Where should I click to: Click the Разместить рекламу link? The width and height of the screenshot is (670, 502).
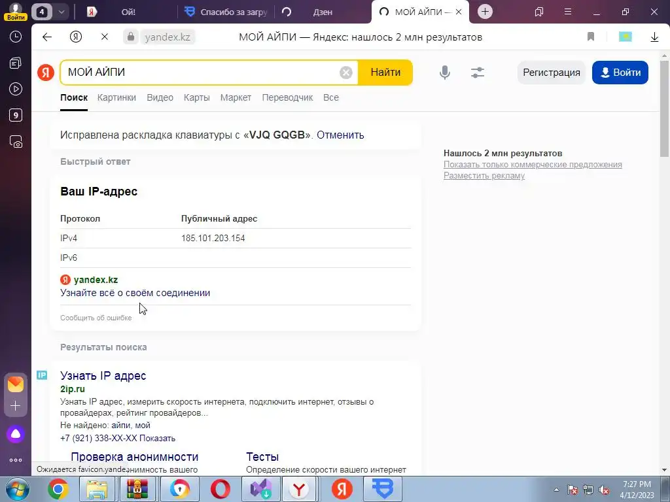[x=484, y=175]
